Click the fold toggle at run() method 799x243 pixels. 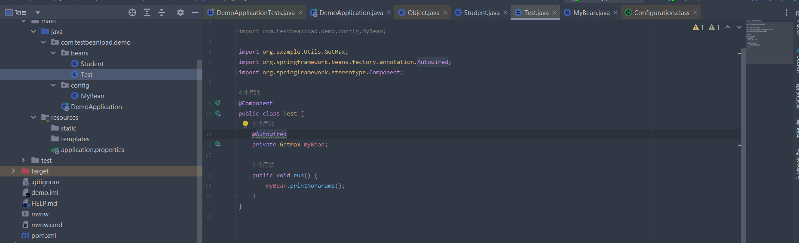click(236, 176)
